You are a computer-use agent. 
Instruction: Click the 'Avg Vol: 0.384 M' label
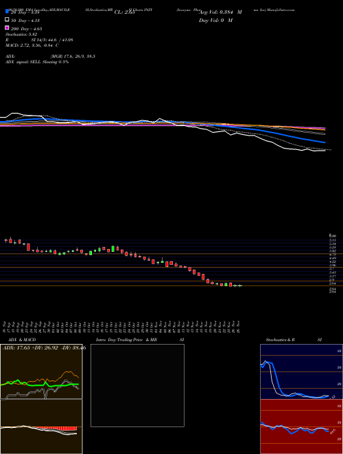[220, 12]
